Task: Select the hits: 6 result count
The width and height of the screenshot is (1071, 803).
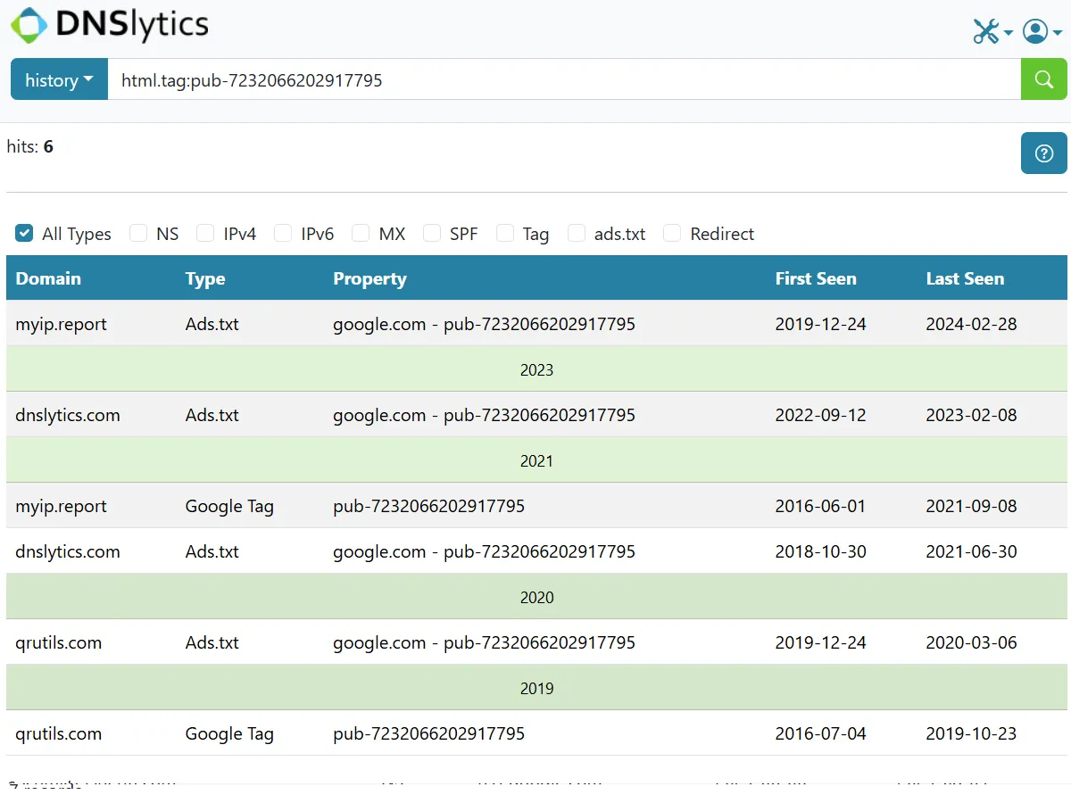Action: (x=29, y=146)
